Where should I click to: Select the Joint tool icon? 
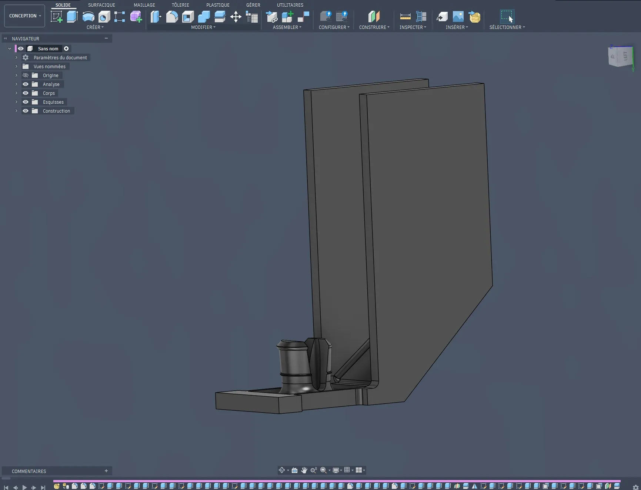(304, 17)
